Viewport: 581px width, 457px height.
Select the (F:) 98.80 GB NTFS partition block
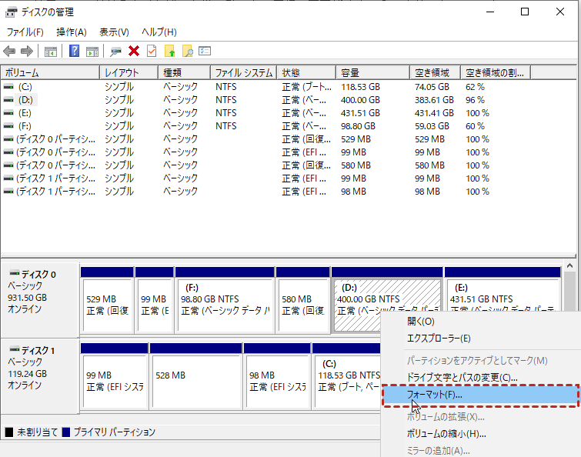pyautogui.click(x=224, y=305)
